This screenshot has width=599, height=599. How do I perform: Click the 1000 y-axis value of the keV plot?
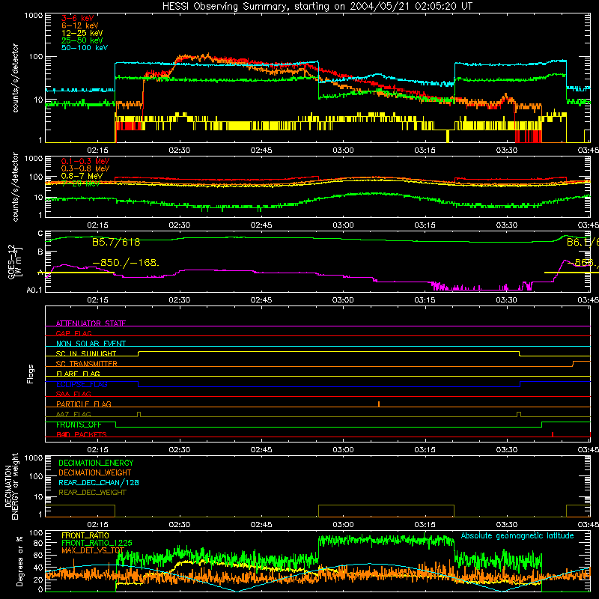(34, 16)
